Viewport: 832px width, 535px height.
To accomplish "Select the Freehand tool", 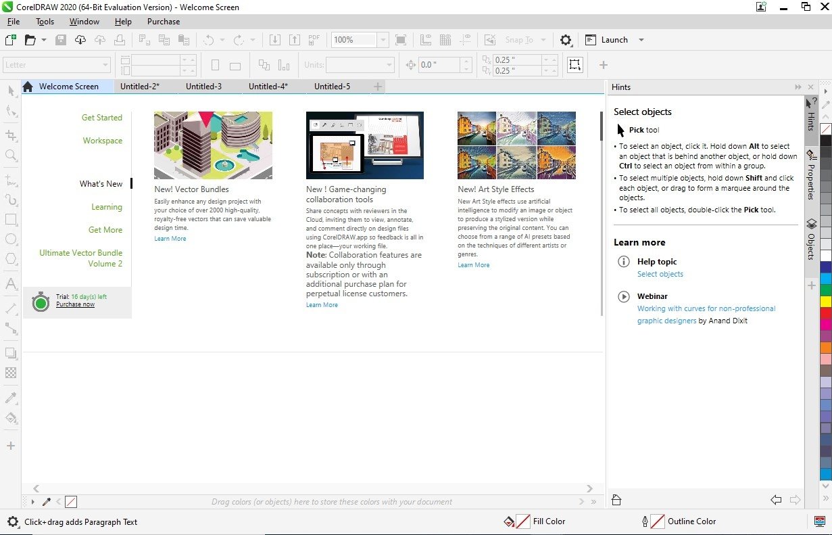I will (x=11, y=181).
